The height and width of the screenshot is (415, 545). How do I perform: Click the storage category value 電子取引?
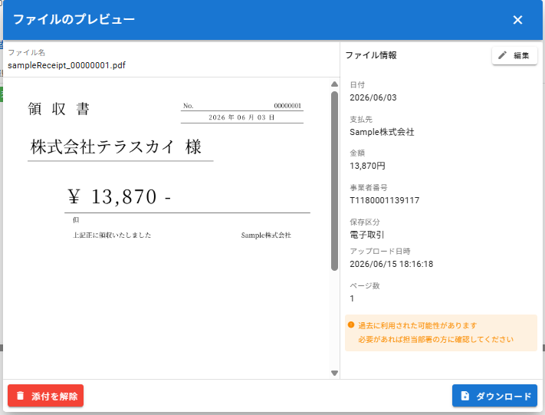pos(366,235)
